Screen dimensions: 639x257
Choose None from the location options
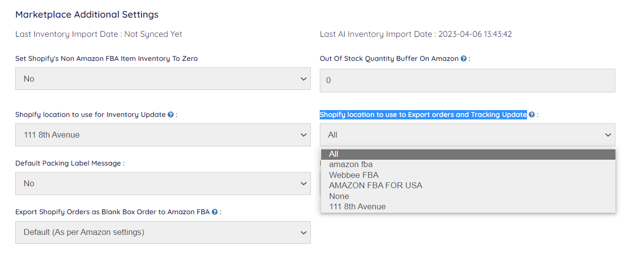(x=339, y=196)
